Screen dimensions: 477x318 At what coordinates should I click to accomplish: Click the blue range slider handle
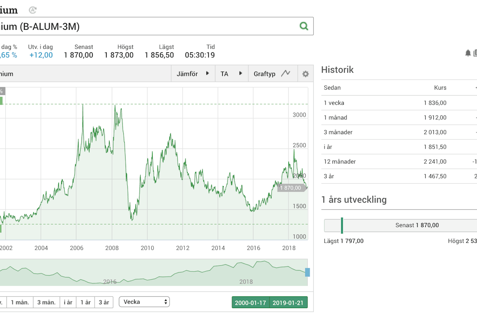click(x=307, y=272)
